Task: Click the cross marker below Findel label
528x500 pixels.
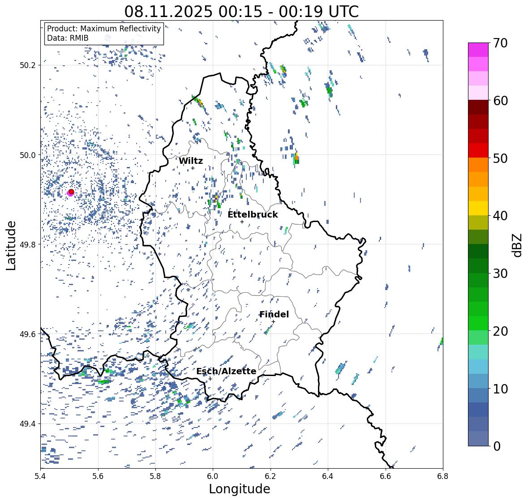Action: (274, 322)
